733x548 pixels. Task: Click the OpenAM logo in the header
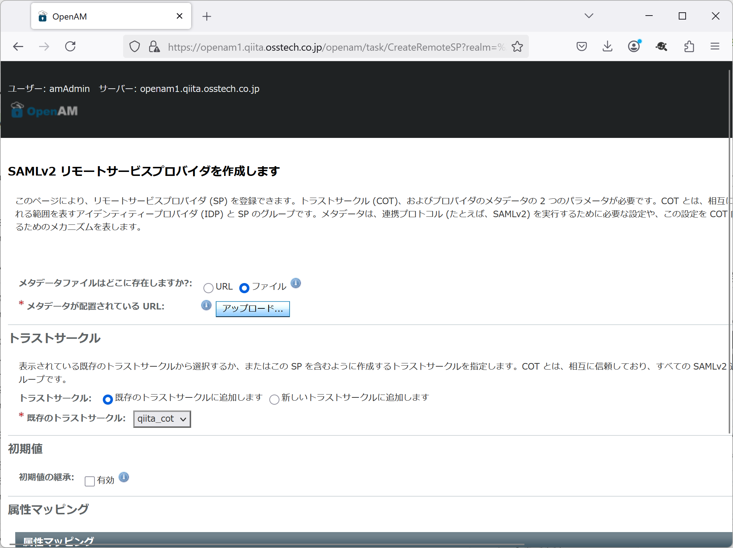[x=43, y=110]
